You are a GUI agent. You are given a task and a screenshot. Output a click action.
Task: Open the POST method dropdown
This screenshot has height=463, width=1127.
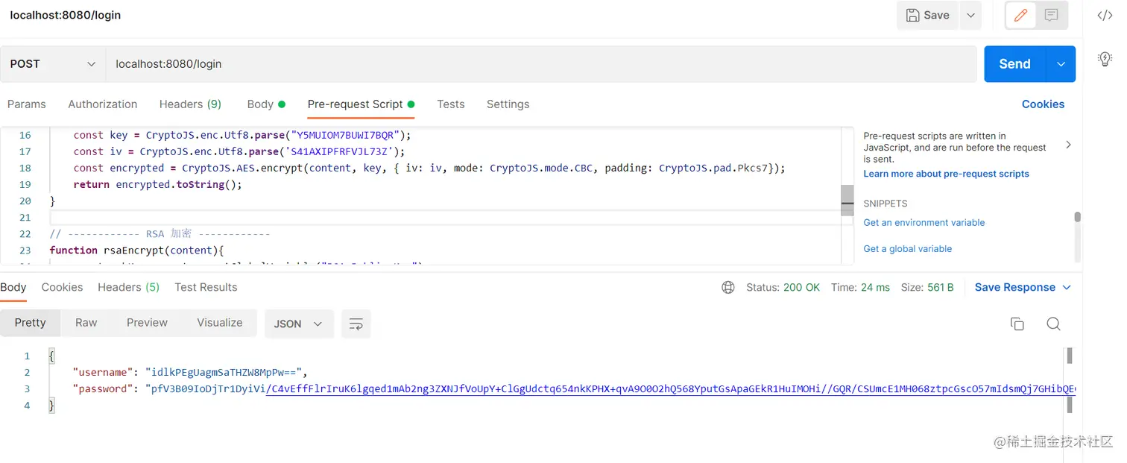pos(53,64)
